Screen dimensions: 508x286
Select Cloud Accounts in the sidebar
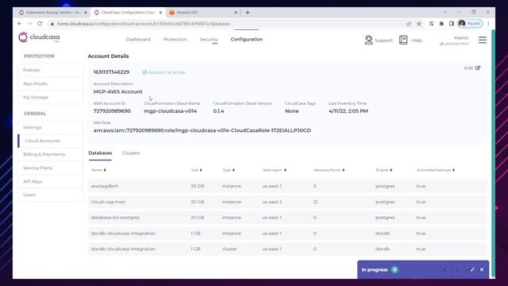click(x=50, y=141)
